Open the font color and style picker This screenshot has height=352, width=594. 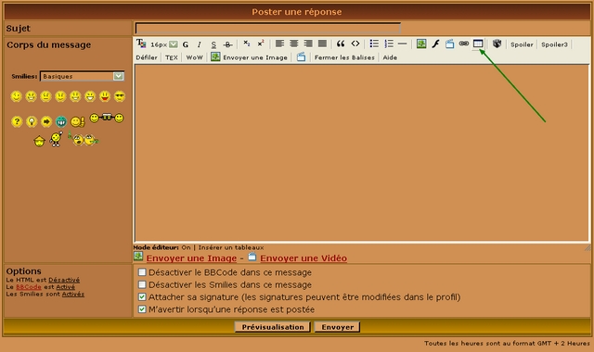[141, 44]
